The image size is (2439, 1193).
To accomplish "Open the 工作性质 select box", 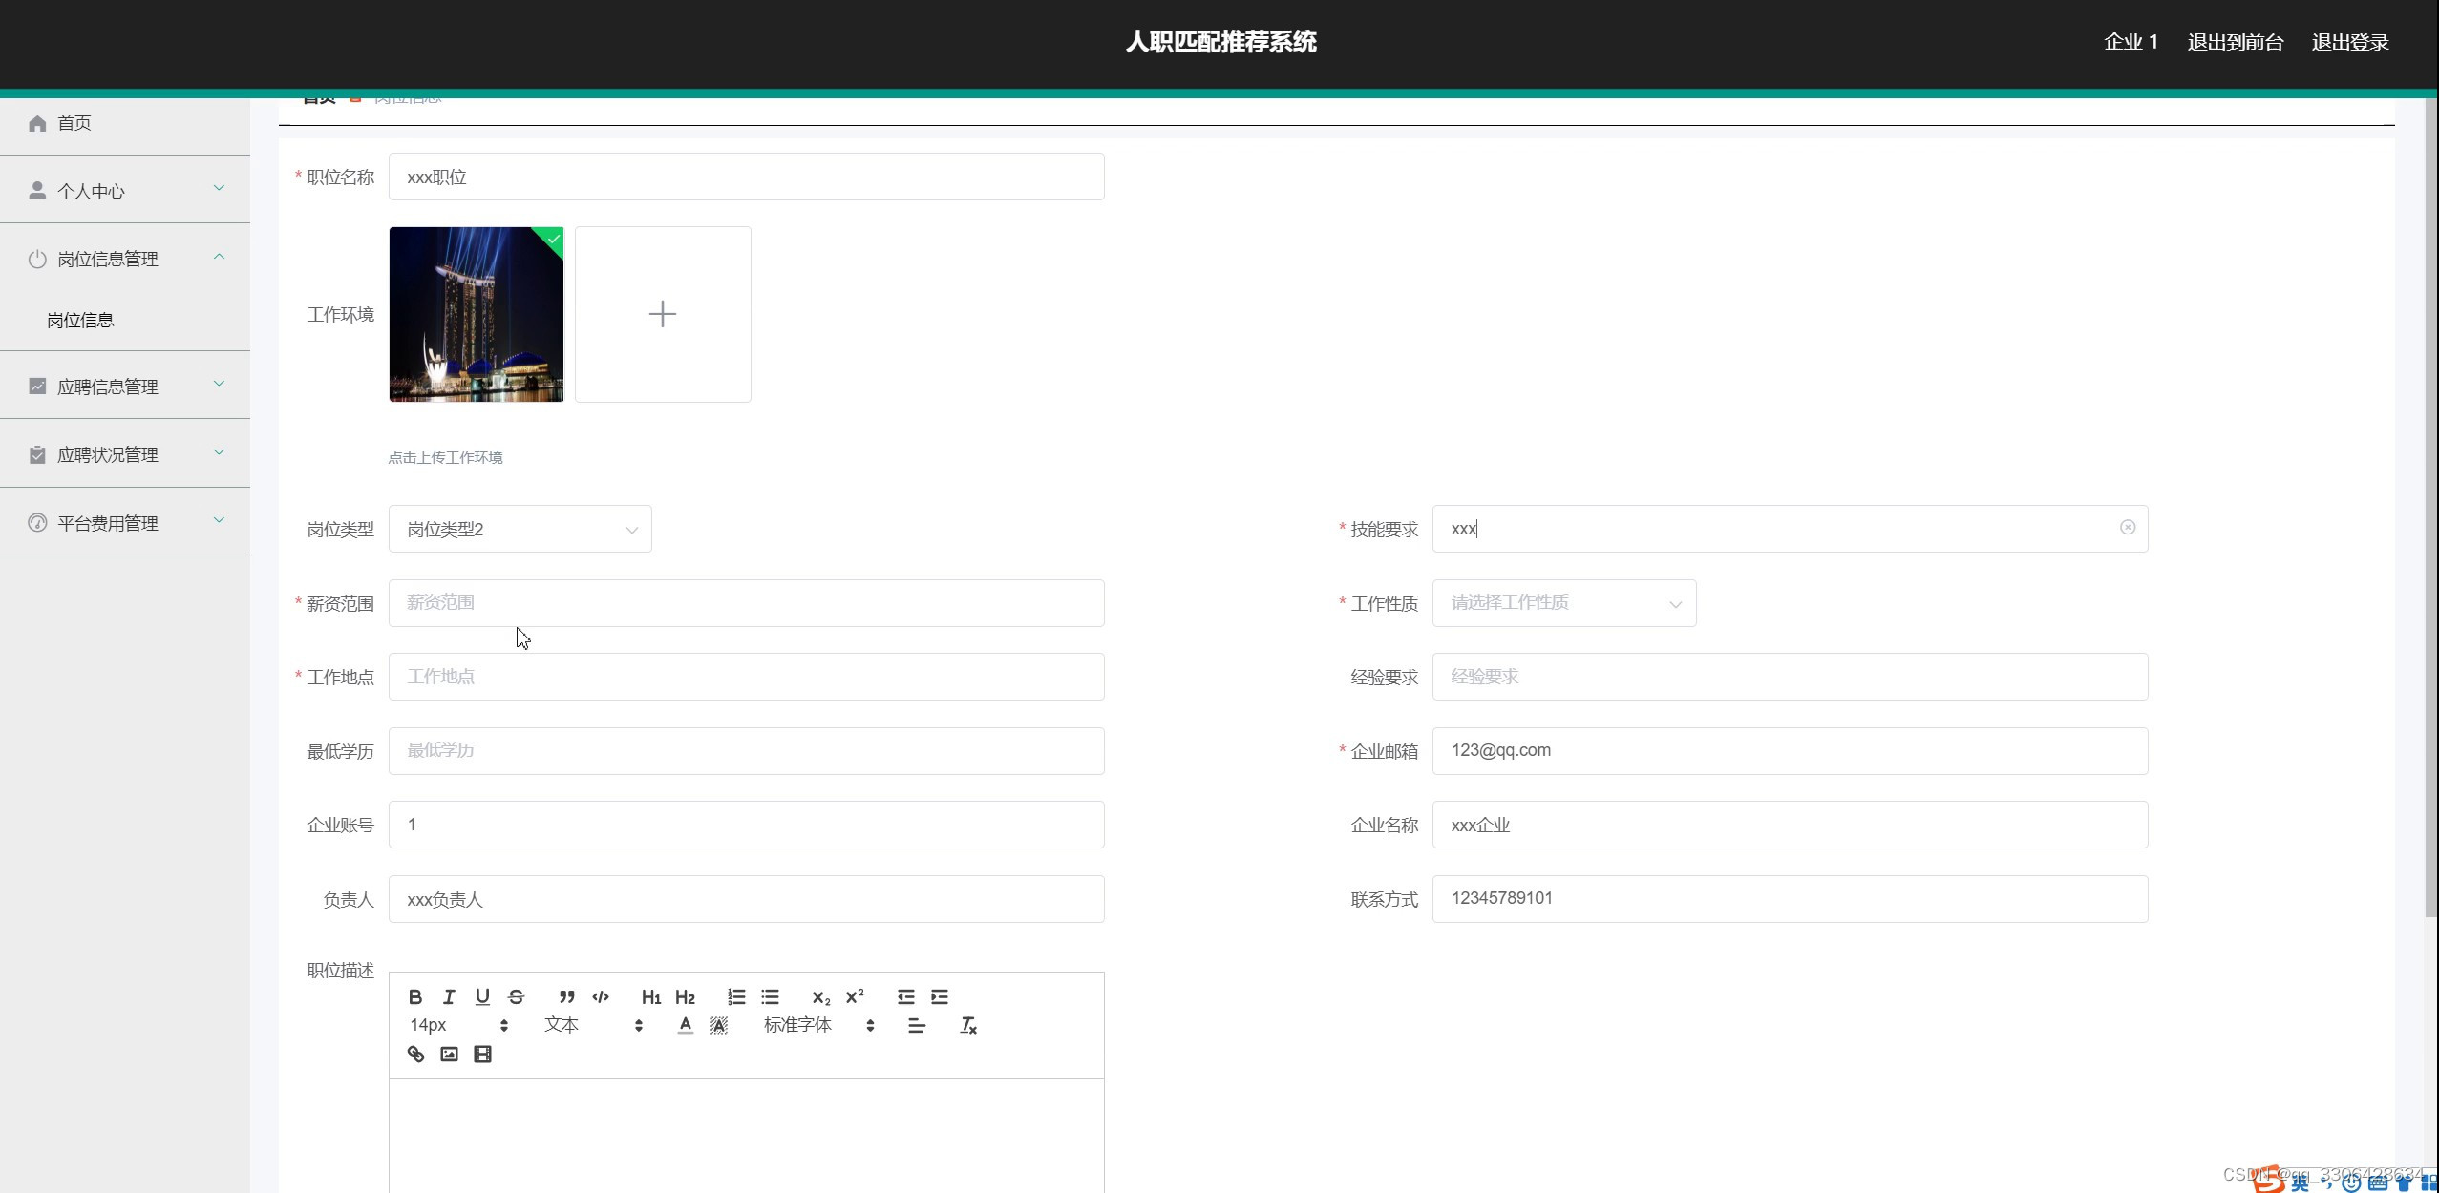I will pyautogui.click(x=1563, y=603).
